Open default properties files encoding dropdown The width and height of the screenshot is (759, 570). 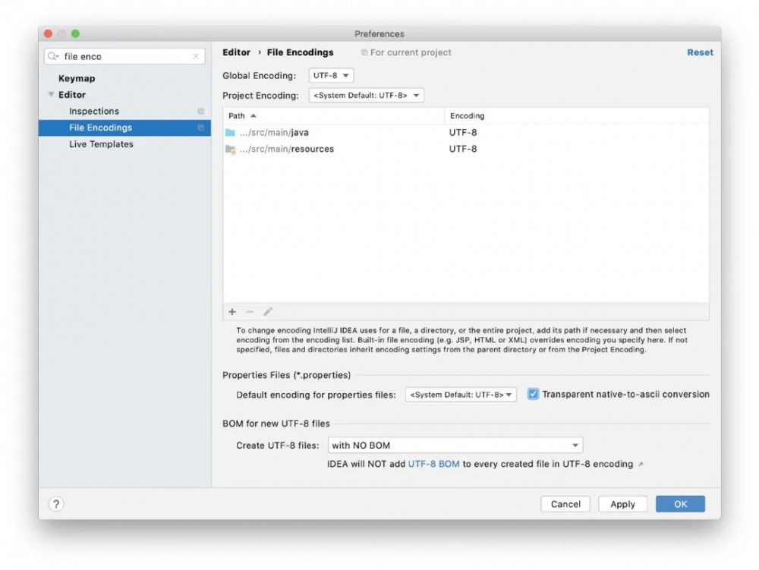(x=461, y=395)
